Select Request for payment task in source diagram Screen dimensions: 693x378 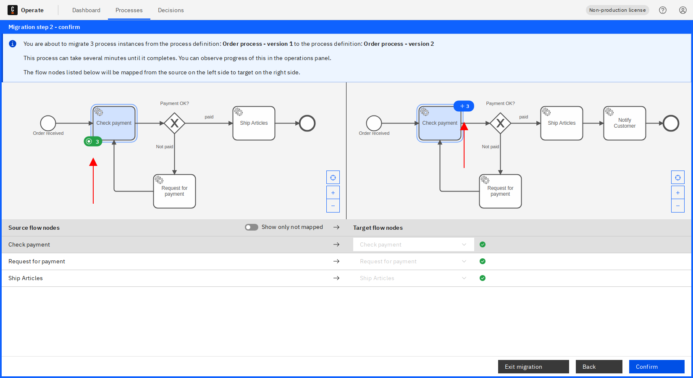coord(174,192)
